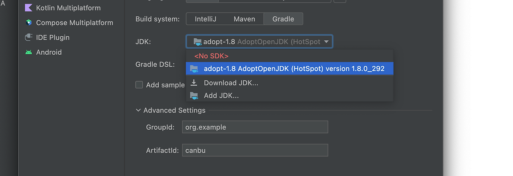
Task: Click the download arrow icon for JDK
Action: [194, 83]
